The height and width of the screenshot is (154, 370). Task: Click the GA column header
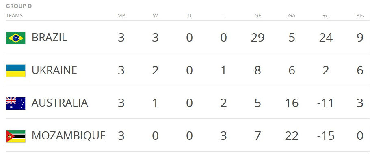tap(292, 16)
